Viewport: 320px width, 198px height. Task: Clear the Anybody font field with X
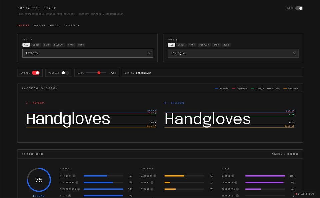pyautogui.click(x=149, y=53)
